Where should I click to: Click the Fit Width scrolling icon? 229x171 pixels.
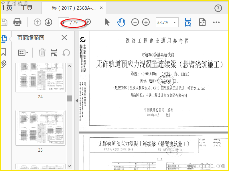point(188,22)
